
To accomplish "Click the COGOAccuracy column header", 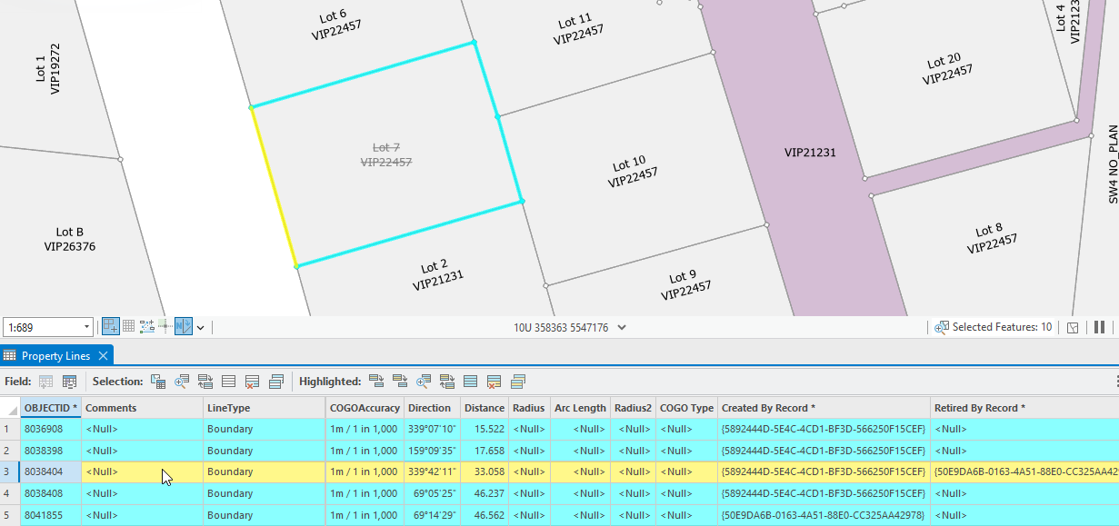I will click(x=365, y=408).
